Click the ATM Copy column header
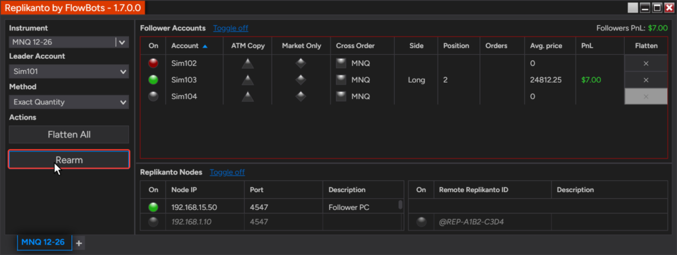677x255 pixels. click(x=247, y=46)
